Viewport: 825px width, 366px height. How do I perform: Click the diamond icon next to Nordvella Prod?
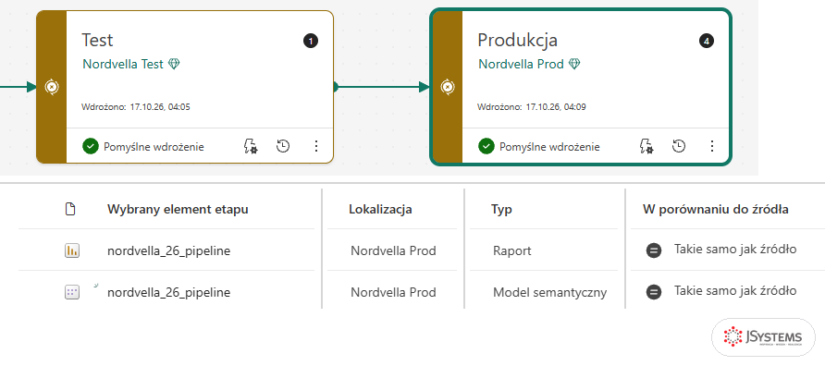[x=574, y=64]
